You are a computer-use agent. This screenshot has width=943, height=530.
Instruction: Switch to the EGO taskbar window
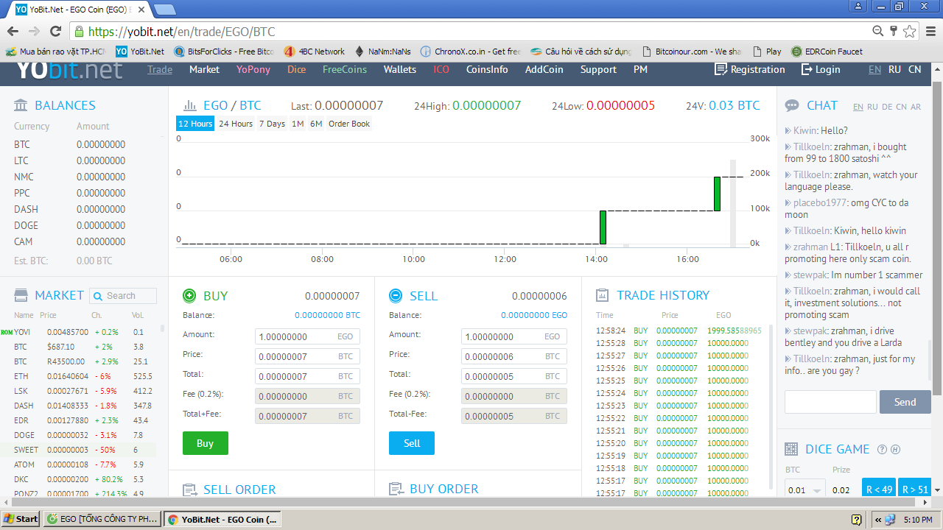click(102, 519)
